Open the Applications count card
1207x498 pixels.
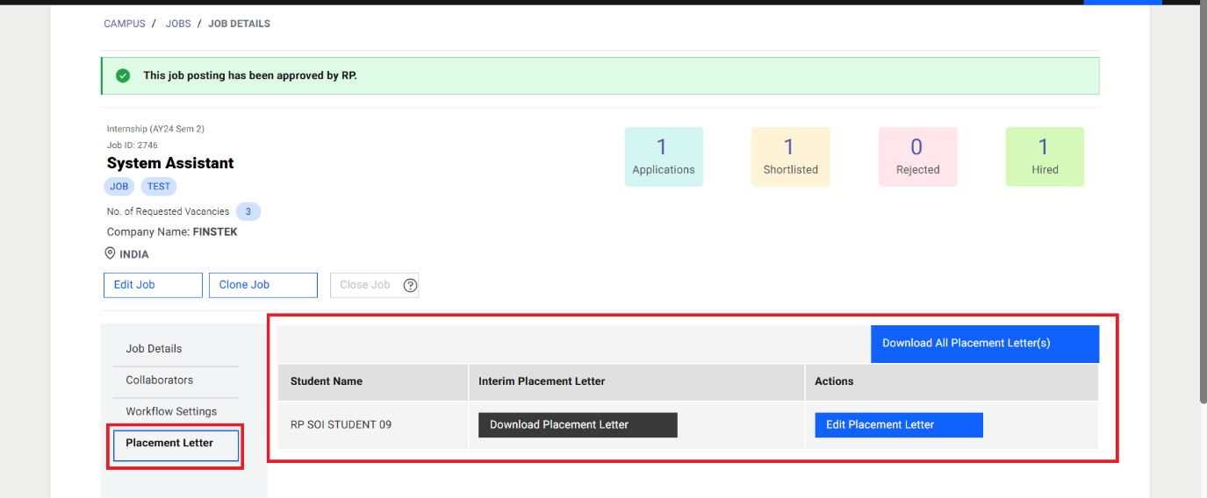(x=663, y=157)
